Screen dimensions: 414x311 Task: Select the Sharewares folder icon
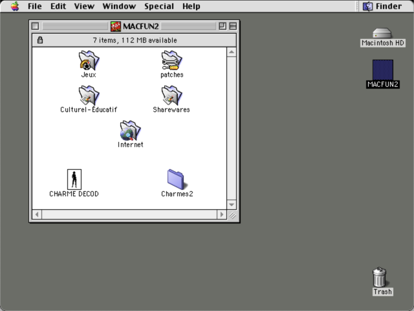tap(172, 95)
